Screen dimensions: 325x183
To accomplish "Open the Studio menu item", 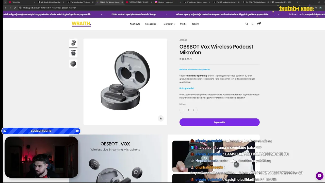I will [x=183, y=24].
